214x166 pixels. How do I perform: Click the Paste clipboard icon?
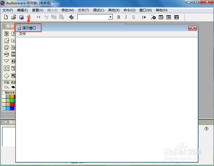62,17
